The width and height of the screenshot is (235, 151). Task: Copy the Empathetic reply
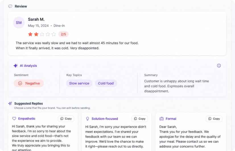(x=66, y=119)
